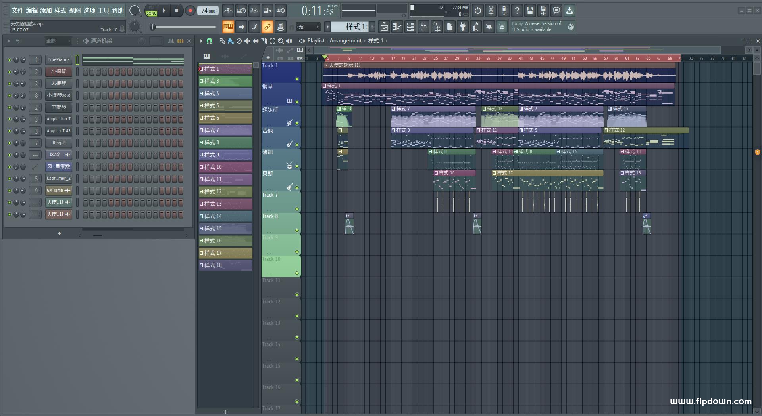Open the view playlist button
762x416 pixels.
(384, 27)
